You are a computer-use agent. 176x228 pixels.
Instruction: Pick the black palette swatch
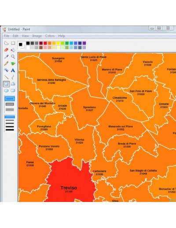click(x=28, y=43)
